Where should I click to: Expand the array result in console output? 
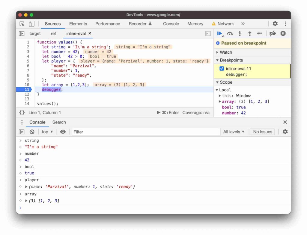(x=26, y=201)
